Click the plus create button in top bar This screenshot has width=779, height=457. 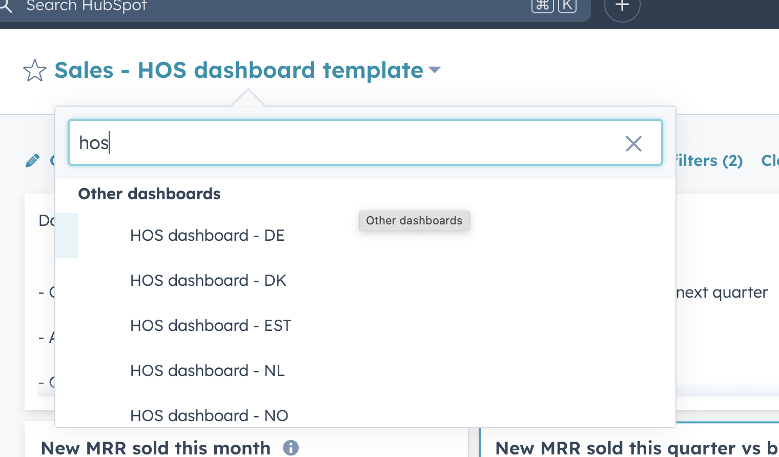click(622, 6)
